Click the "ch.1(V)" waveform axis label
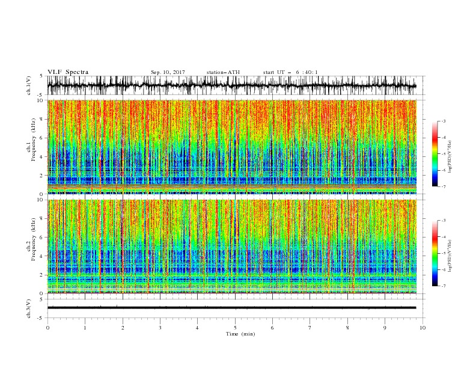Image resolution: width=476 pixels, height=368 pixels. pyautogui.click(x=29, y=85)
